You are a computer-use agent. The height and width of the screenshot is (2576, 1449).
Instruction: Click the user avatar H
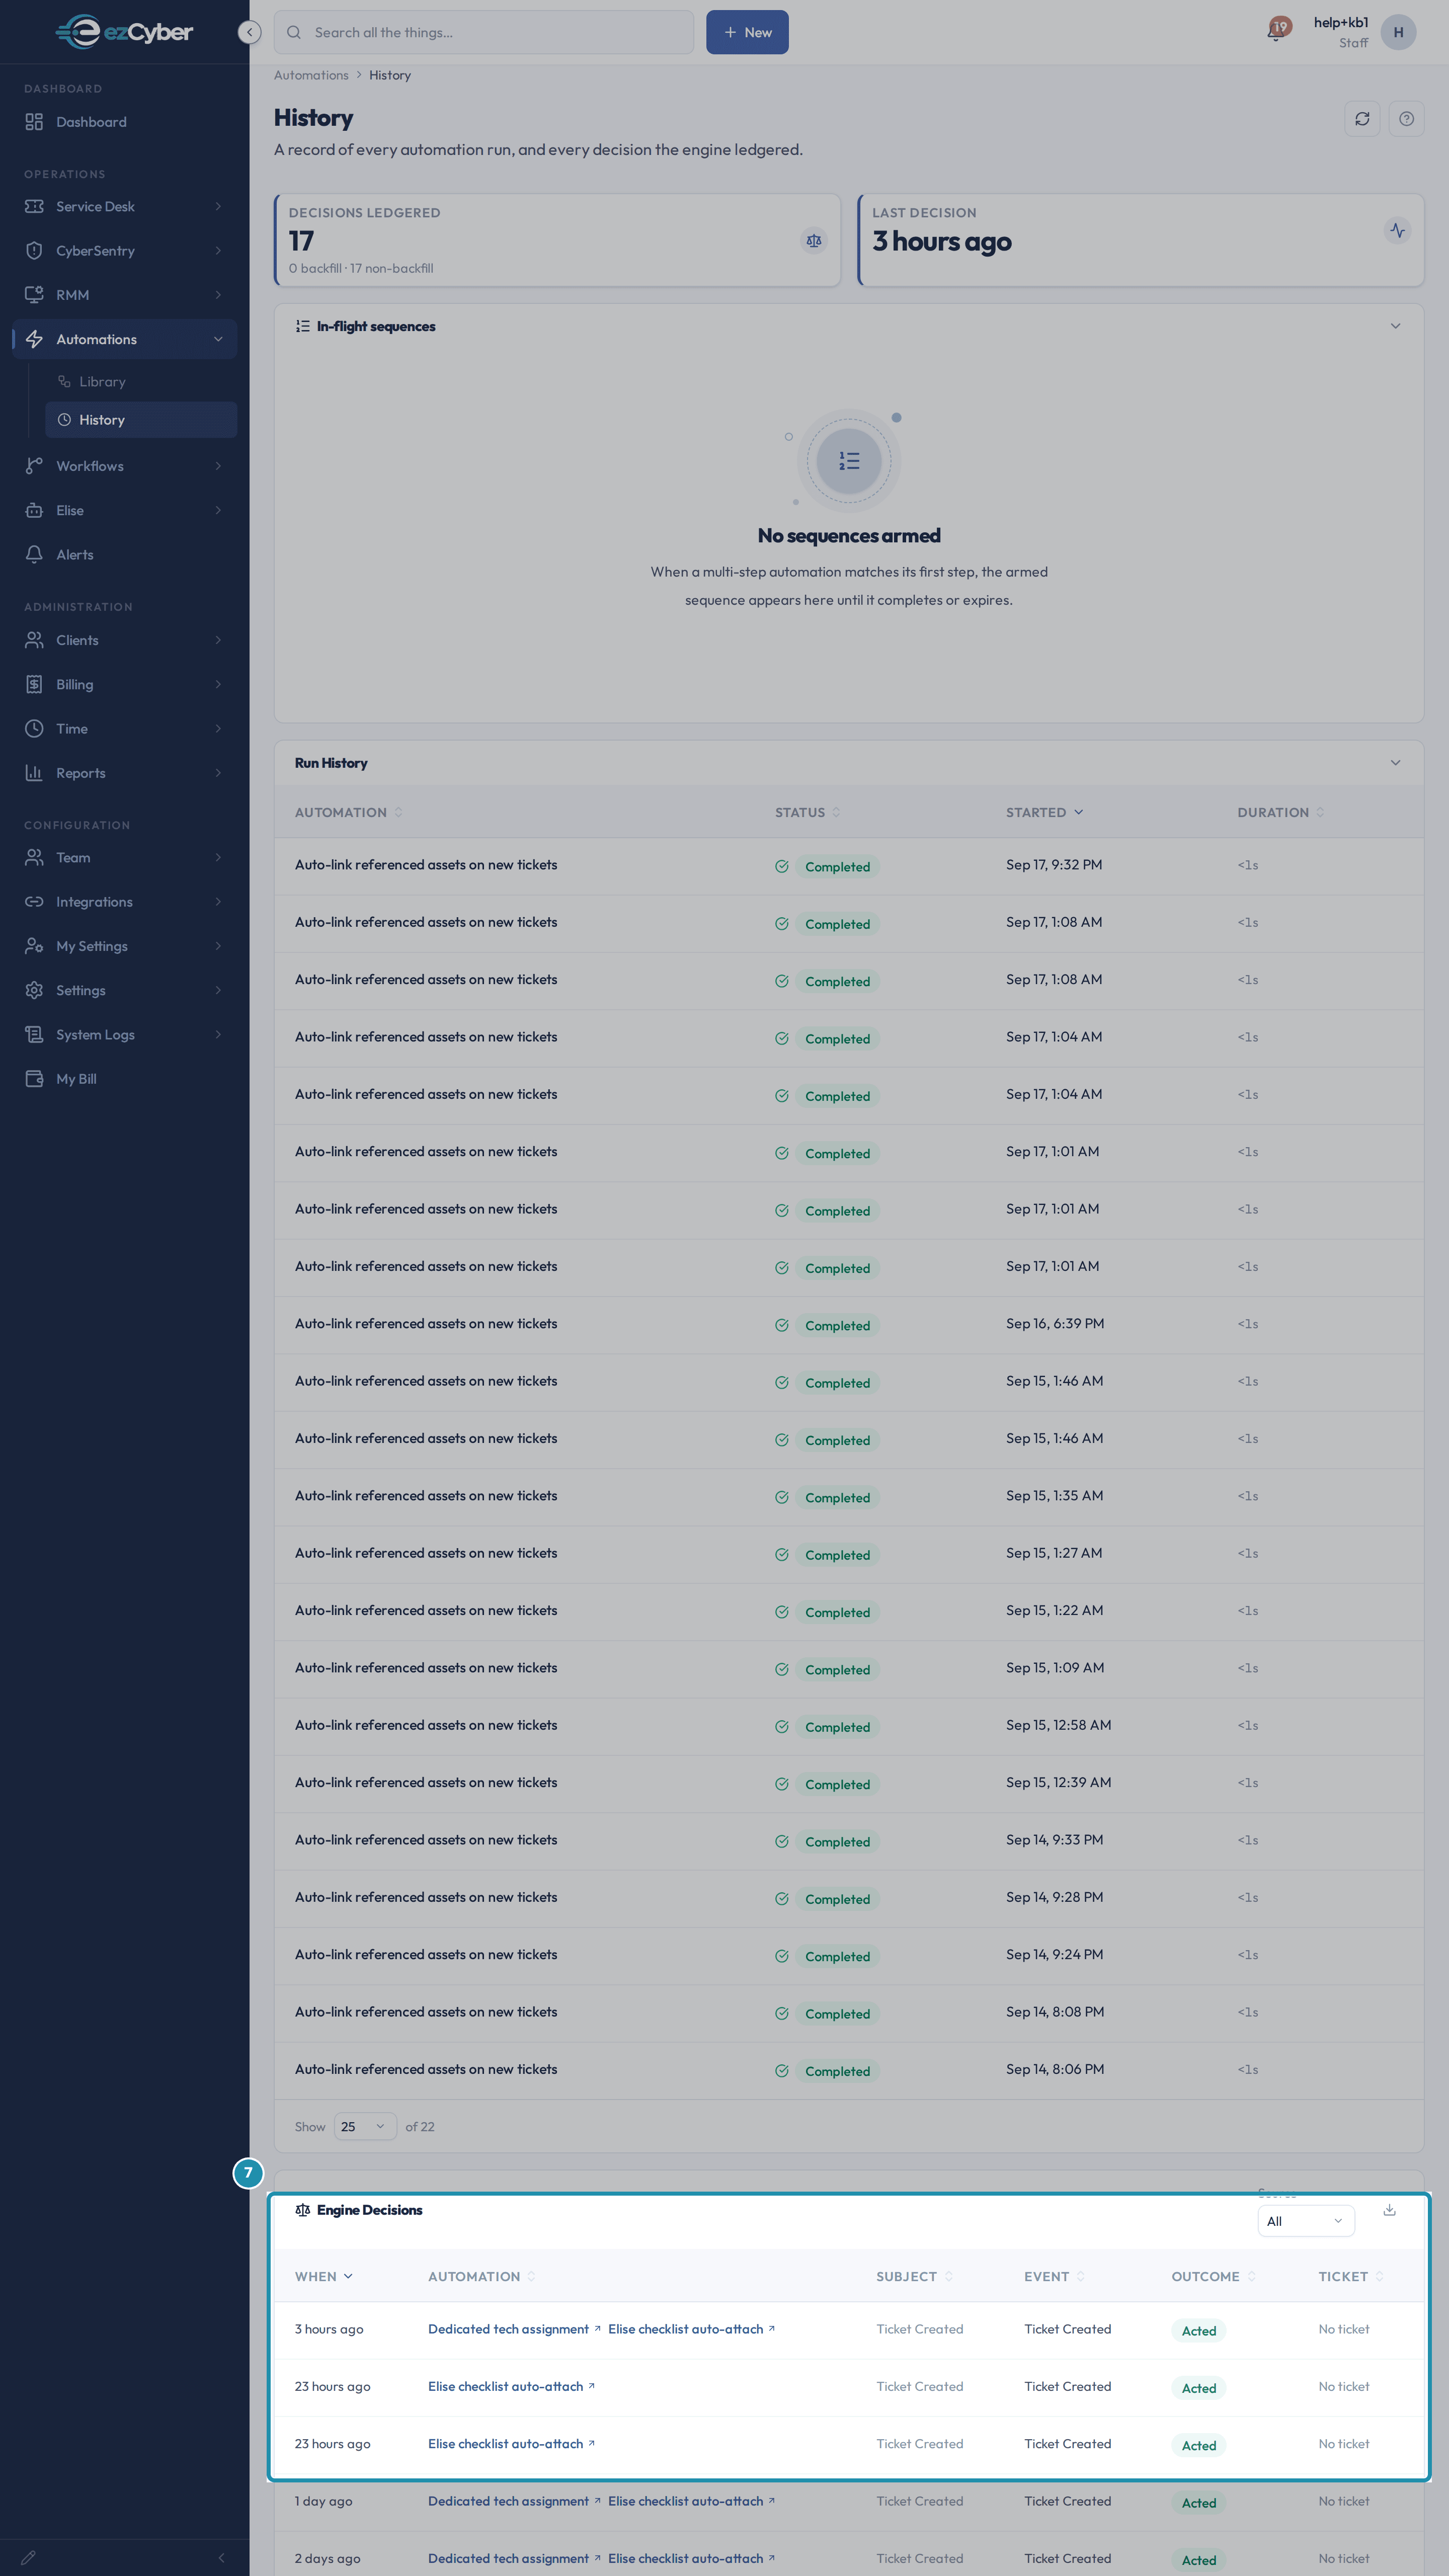1398,32
